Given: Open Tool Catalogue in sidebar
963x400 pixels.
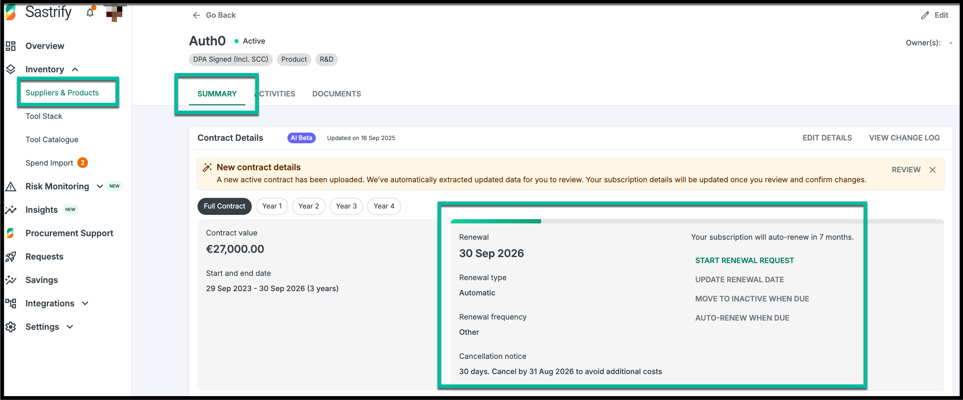Looking at the screenshot, I should click(52, 140).
